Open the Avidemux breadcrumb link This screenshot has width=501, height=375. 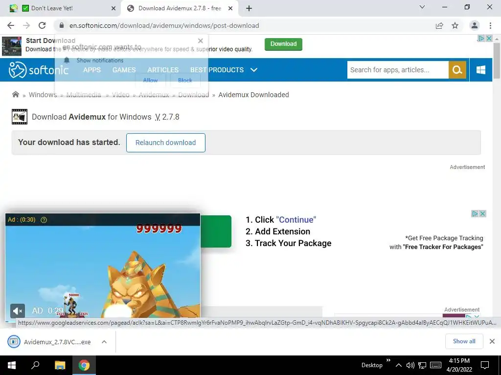154,95
